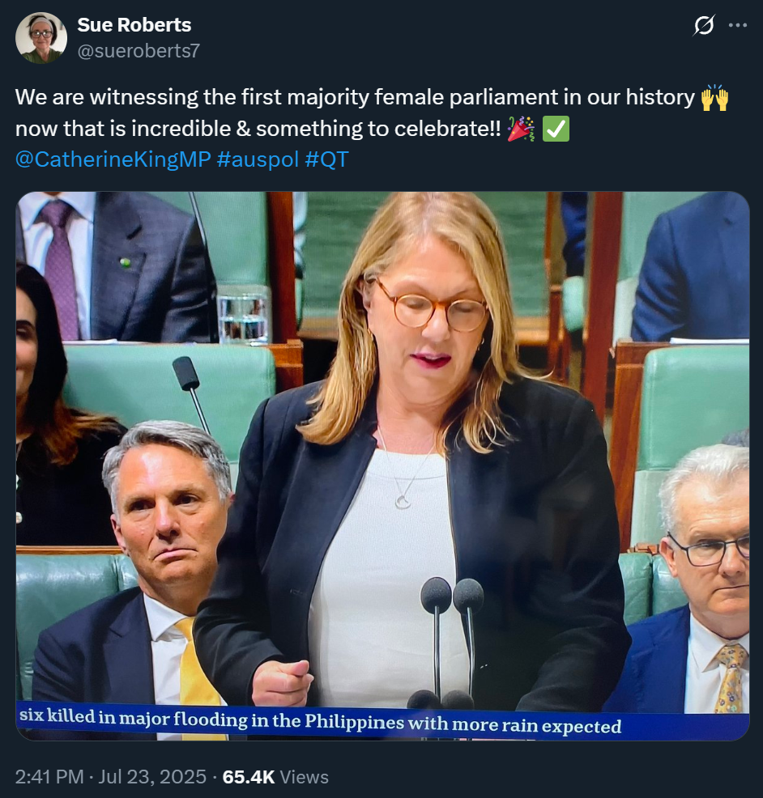Image resolution: width=763 pixels, height=798 pixels.
Task: Open the #QT hashtag
Action: tap(326, 159)
